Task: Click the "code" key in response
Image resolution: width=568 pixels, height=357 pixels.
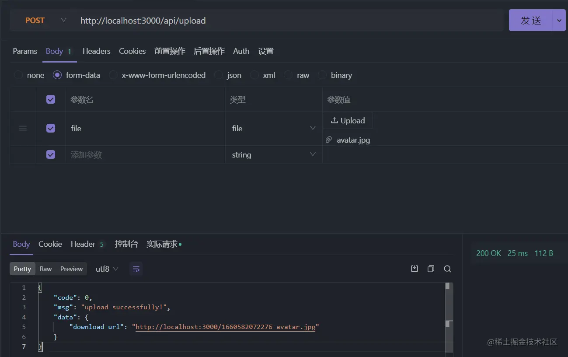Action: (x=65, y=297)
